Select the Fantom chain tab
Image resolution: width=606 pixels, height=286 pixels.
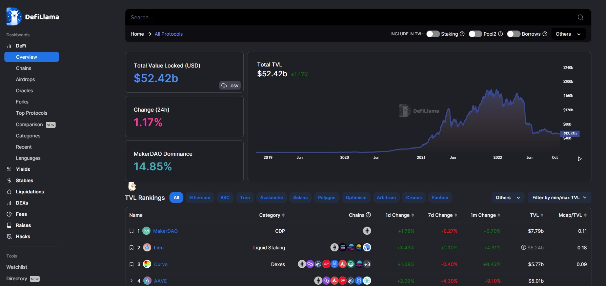tap(440, 197)
